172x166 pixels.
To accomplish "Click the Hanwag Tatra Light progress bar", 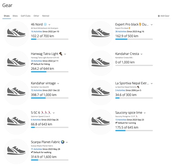I will (50, 72).
